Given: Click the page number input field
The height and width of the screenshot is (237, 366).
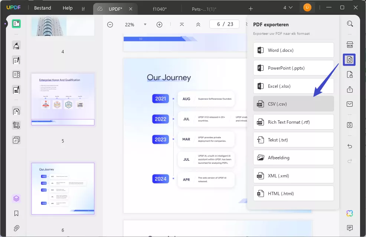Looking at the screenshot, I should click(224, 24).
